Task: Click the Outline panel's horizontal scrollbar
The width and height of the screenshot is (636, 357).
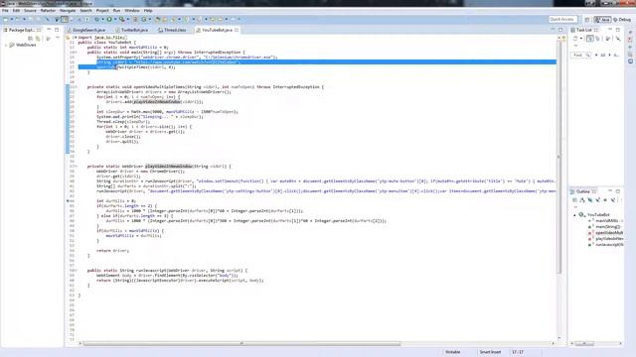Action: (x=584, y=344)
